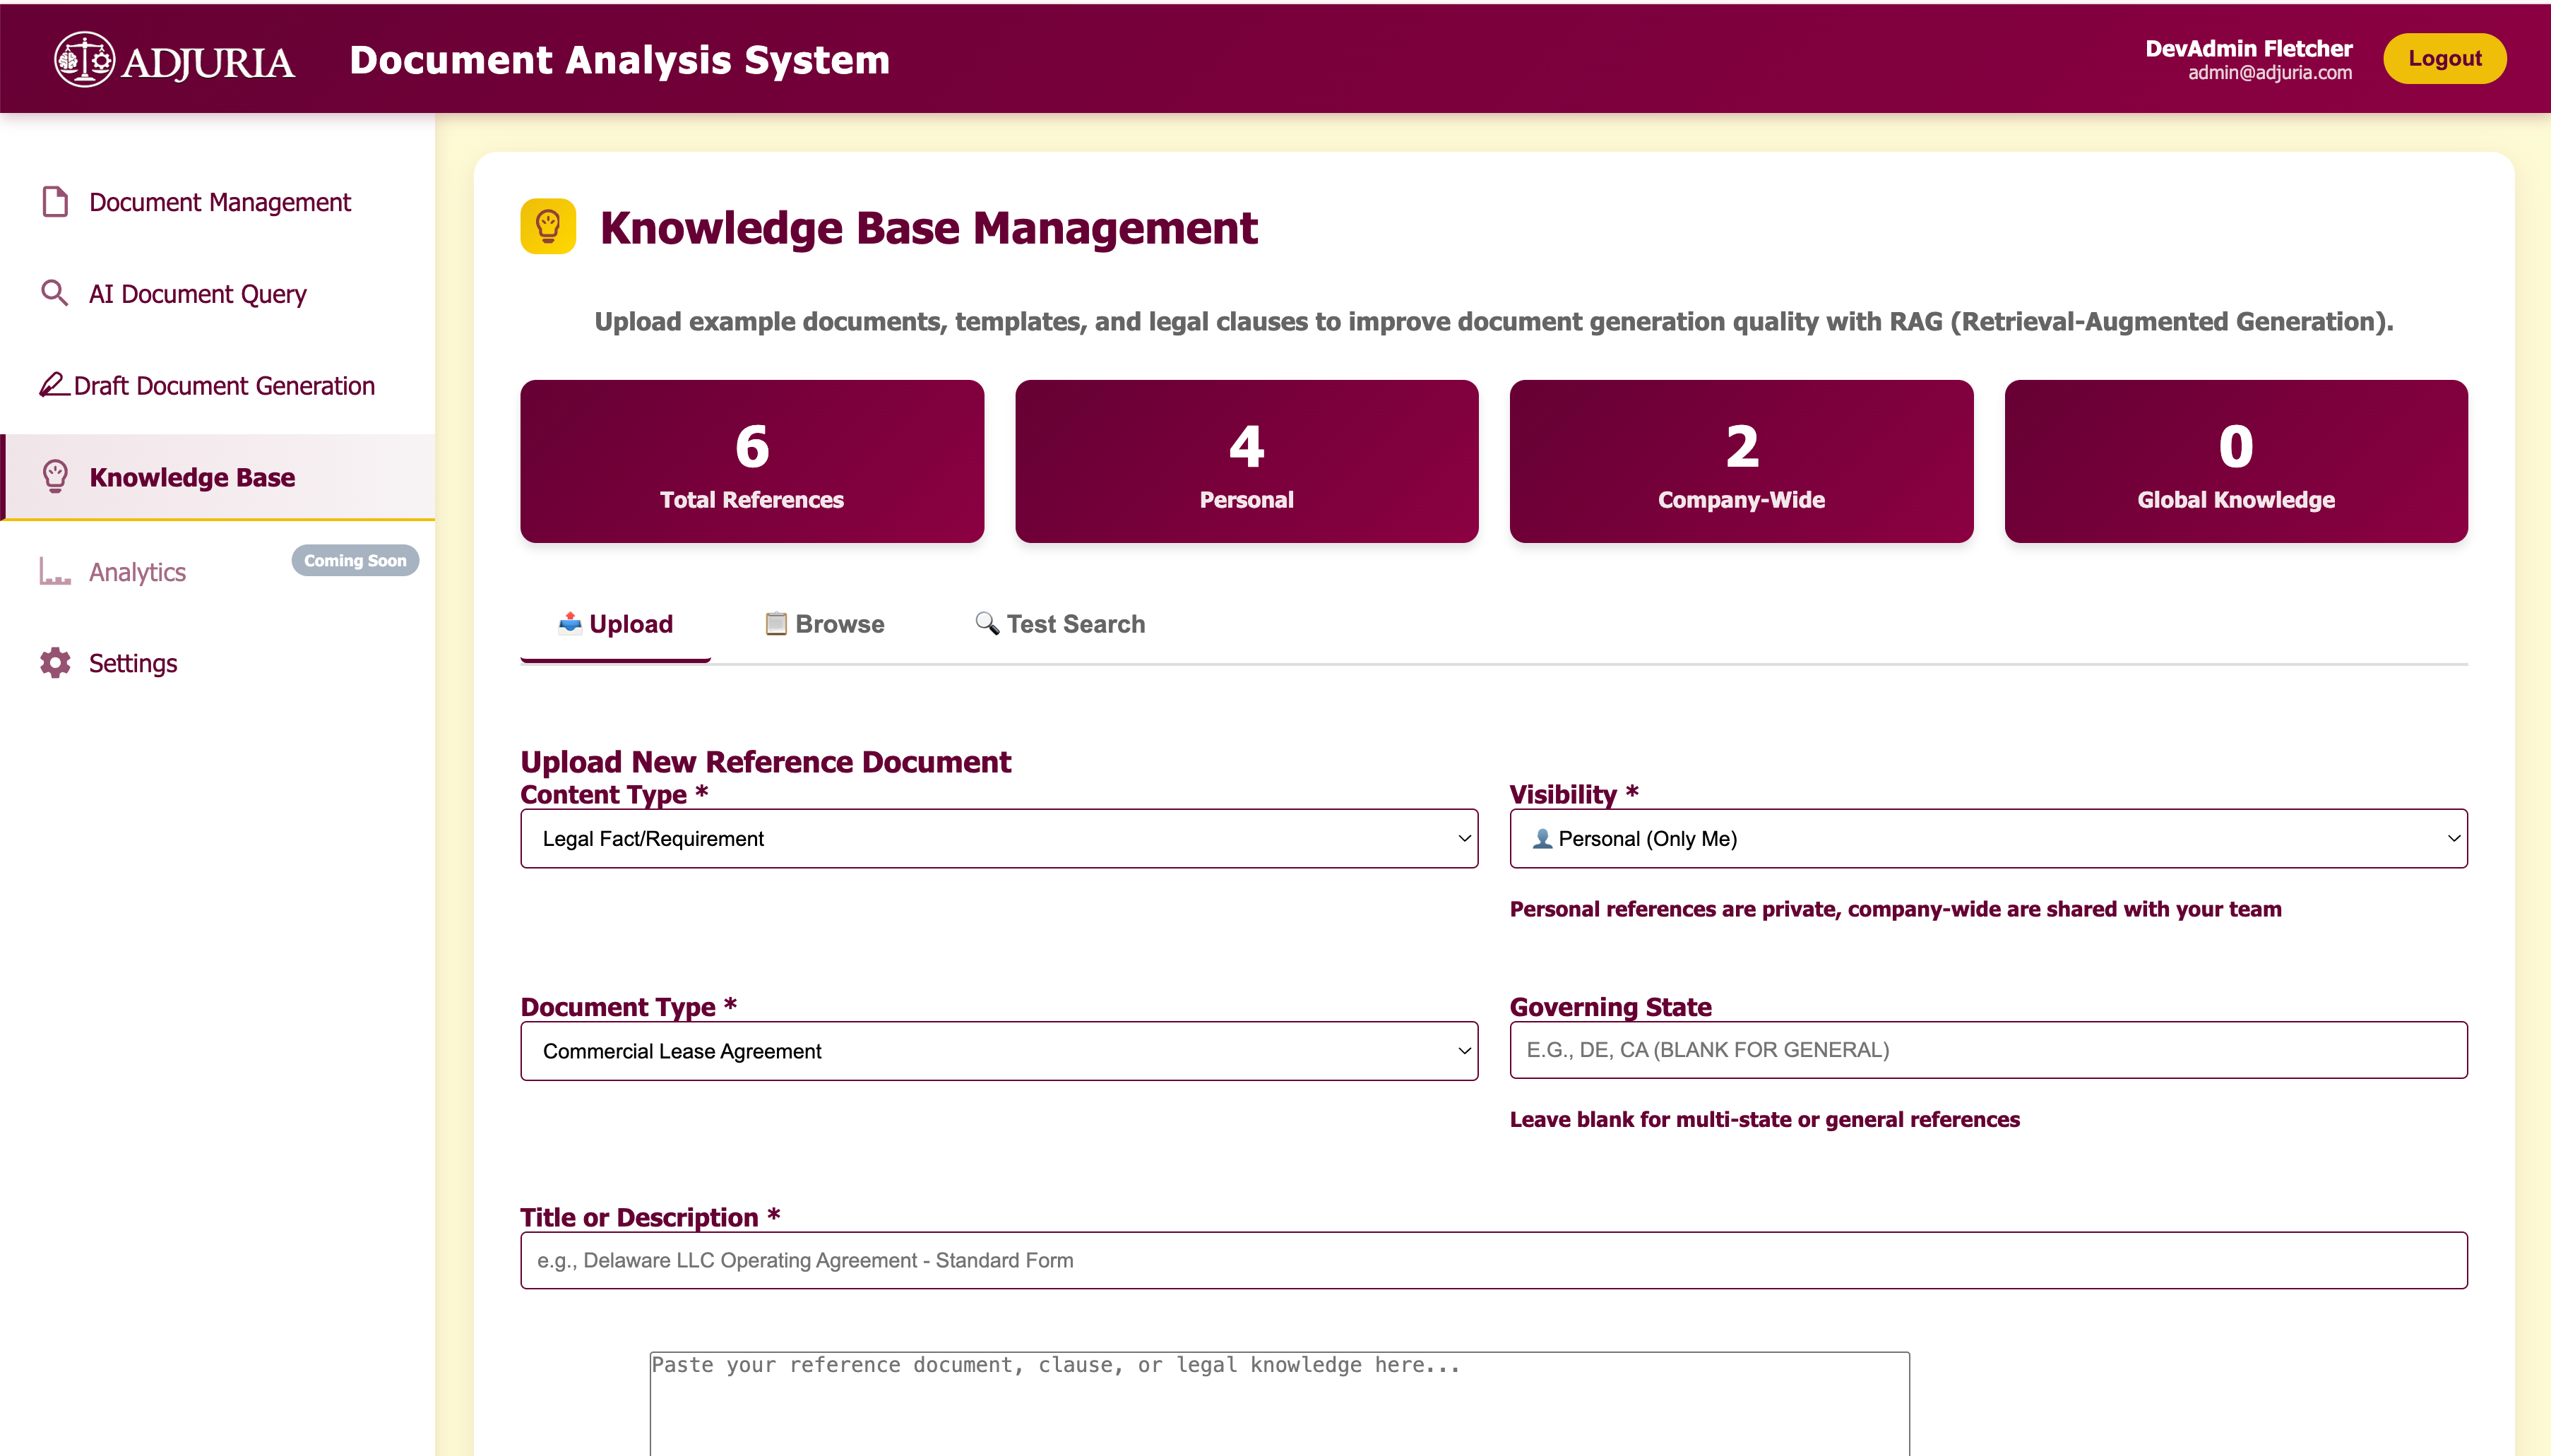Click the Knowledge Base lightbulb icon
Image resolution: width=2551 pixels, height=1456 pixels.
(x=55, y=477)
